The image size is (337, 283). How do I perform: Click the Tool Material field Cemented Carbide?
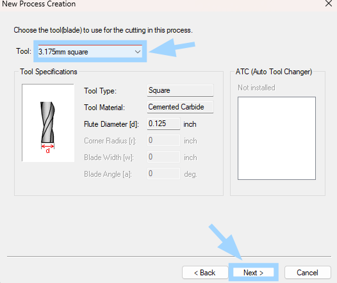(x=180, y=107)
